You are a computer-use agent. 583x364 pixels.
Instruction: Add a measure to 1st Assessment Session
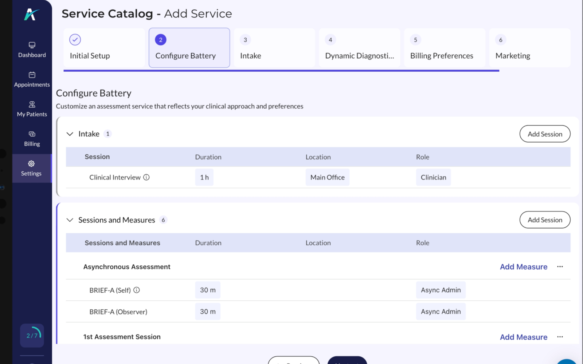tap(524, 337)
